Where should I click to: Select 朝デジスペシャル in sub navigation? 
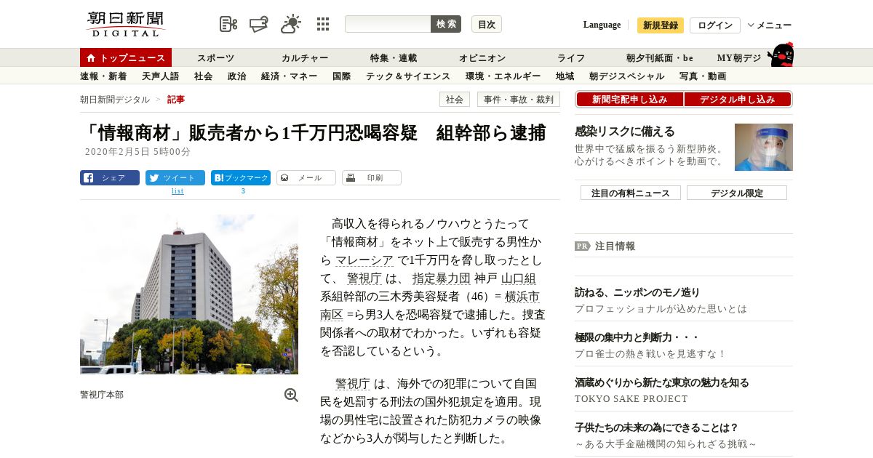click(627, 76)
